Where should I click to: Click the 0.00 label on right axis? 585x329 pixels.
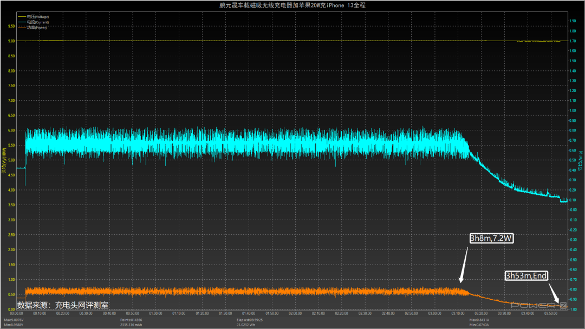(x=573, y=210)
